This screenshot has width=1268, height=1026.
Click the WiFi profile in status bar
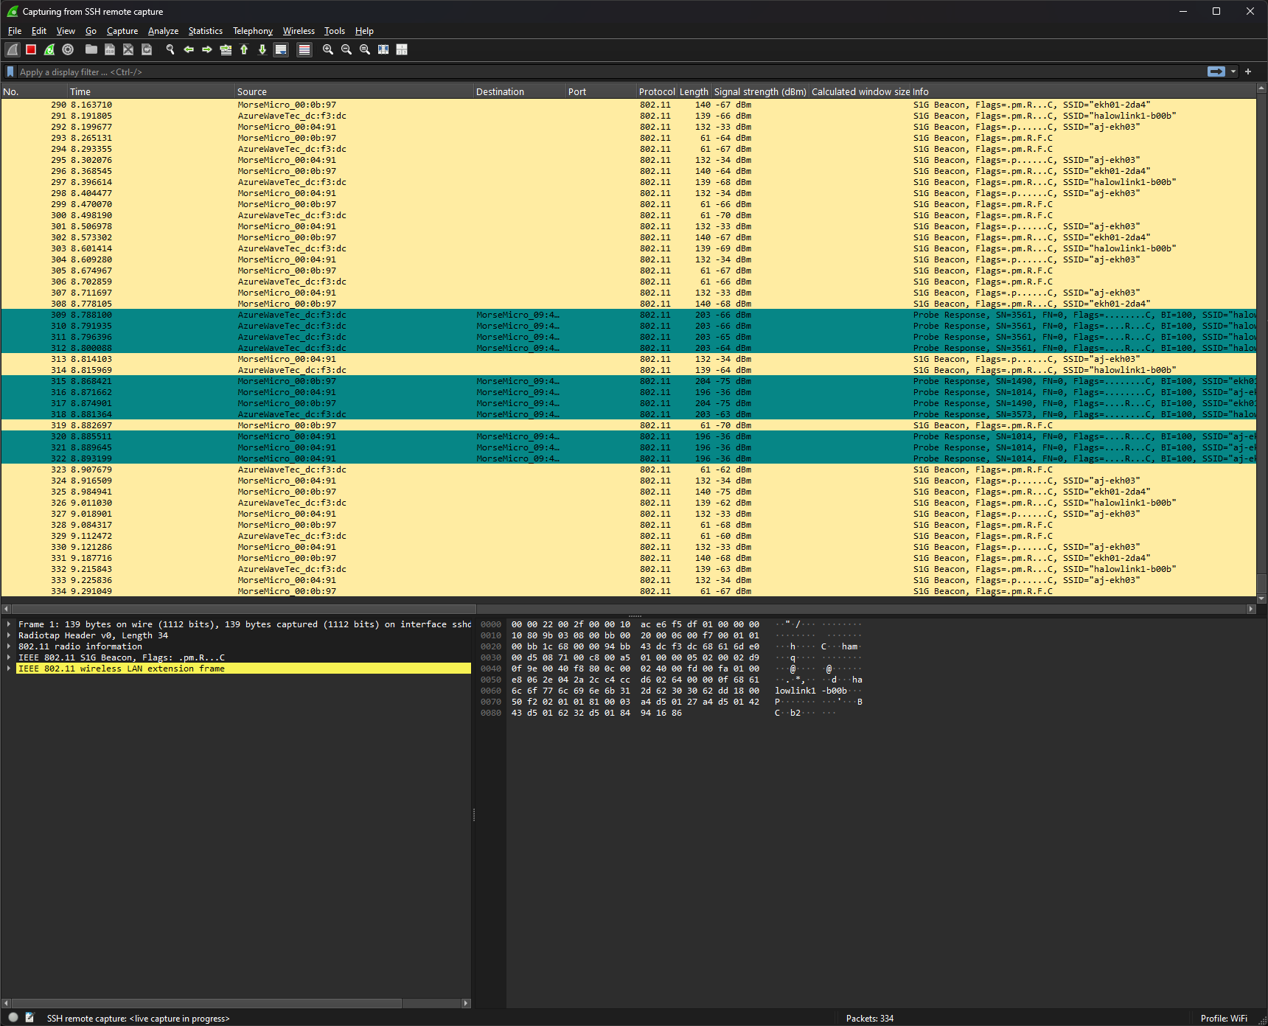pos(1224,1019)
